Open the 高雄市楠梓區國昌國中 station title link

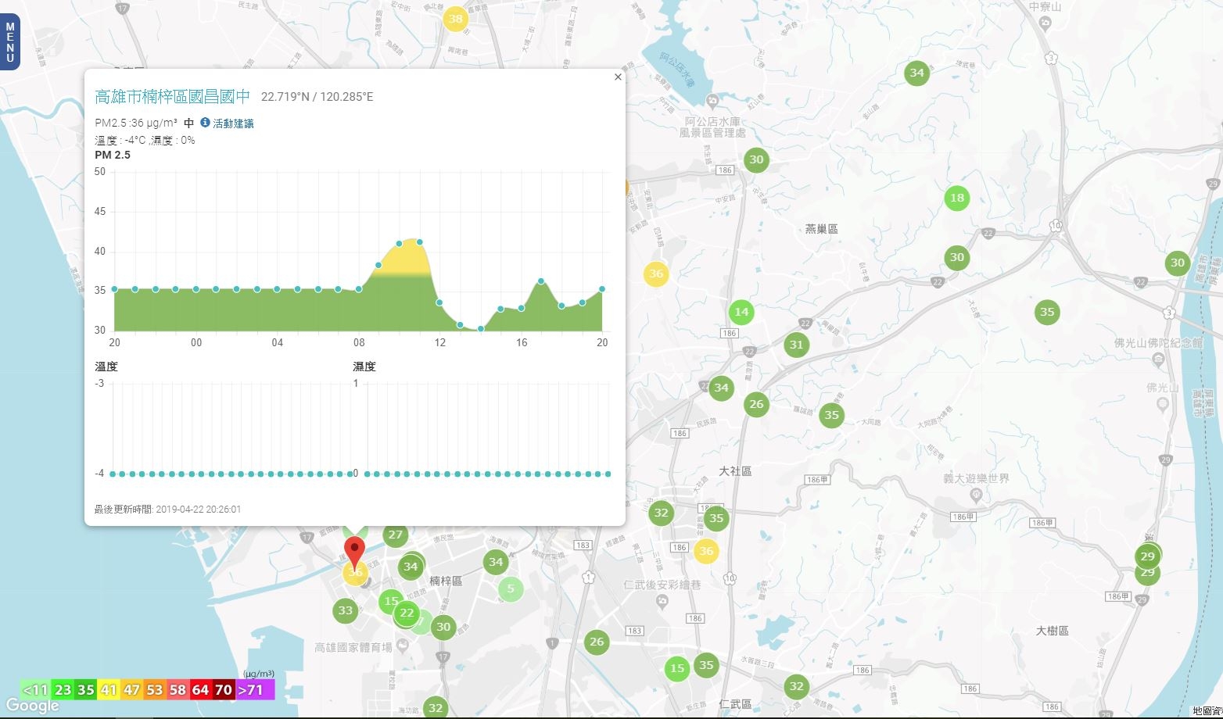(173, 96)
